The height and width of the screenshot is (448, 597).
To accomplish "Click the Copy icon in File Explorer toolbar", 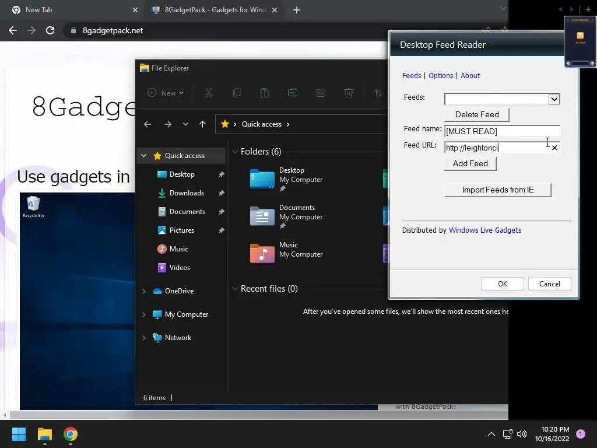I will [237, 93].
